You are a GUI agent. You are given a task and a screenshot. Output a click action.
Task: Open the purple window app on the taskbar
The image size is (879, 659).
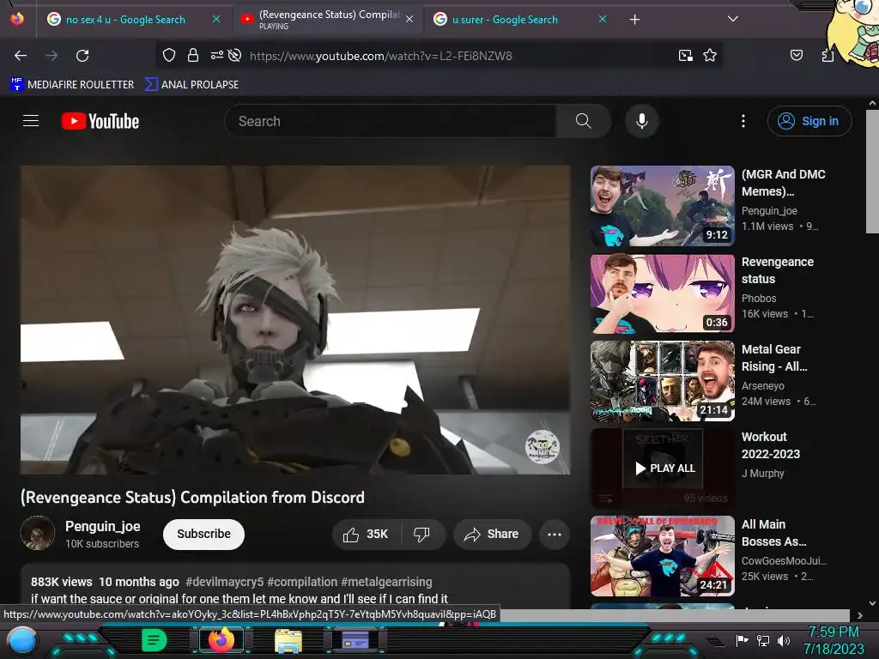coord(355,640)
